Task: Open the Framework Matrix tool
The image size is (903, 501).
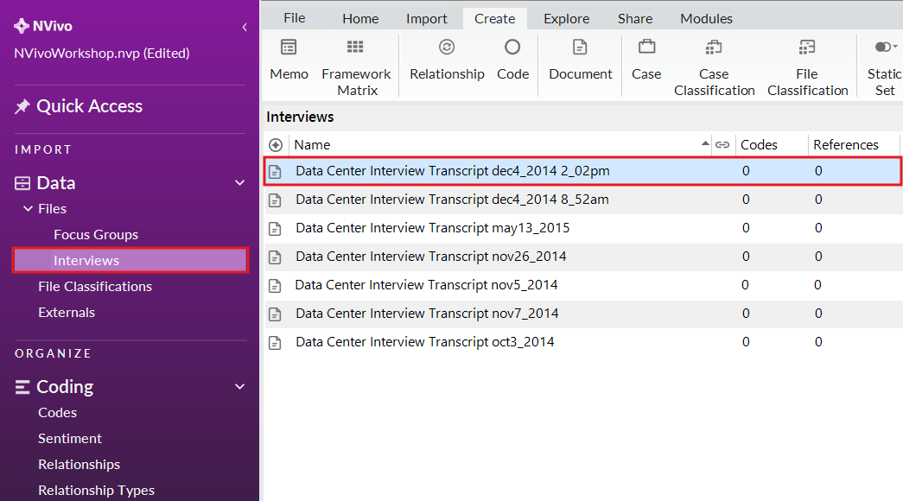Action: (x=356, y=48)
